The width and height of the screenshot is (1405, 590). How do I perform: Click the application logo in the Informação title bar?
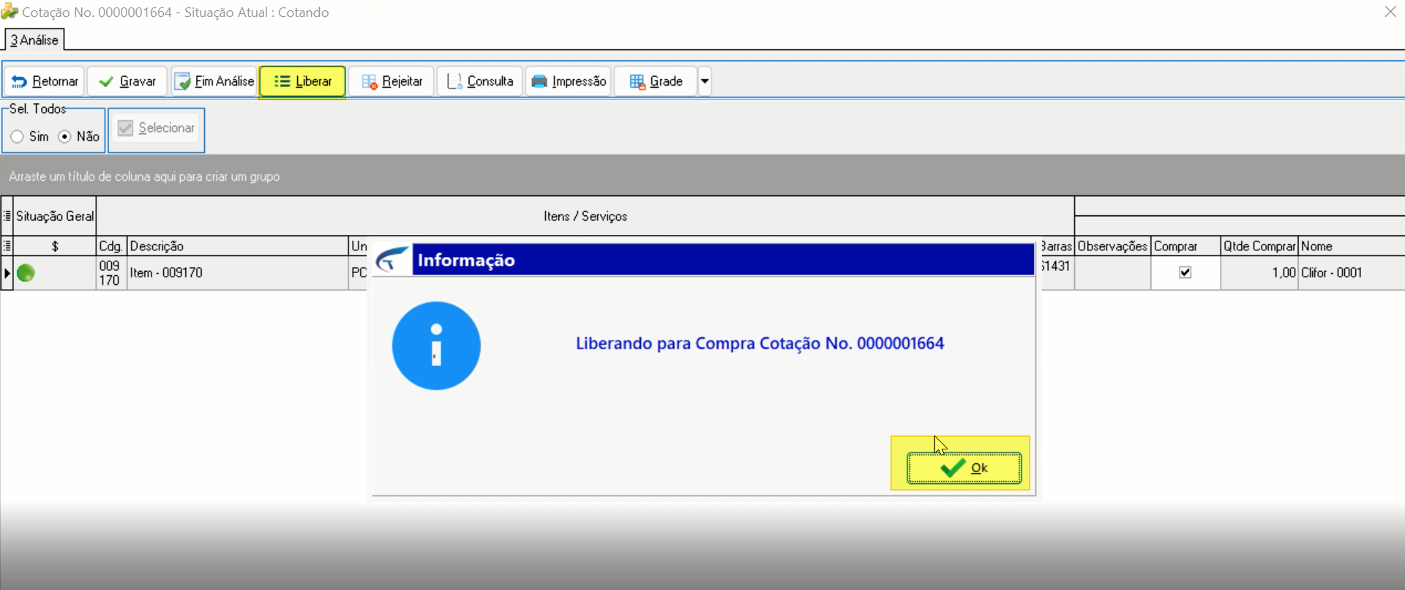(393, 260)
